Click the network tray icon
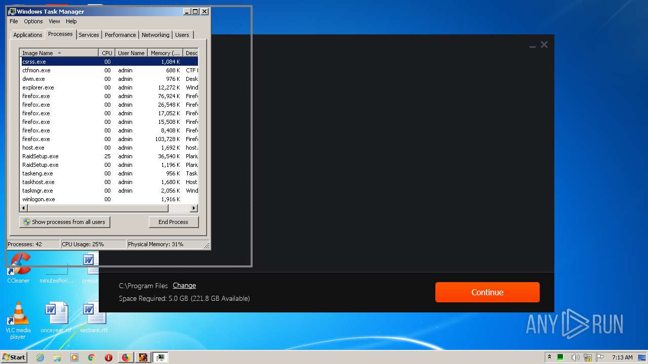Screen dimensions: 648x364 click(588, 357)
